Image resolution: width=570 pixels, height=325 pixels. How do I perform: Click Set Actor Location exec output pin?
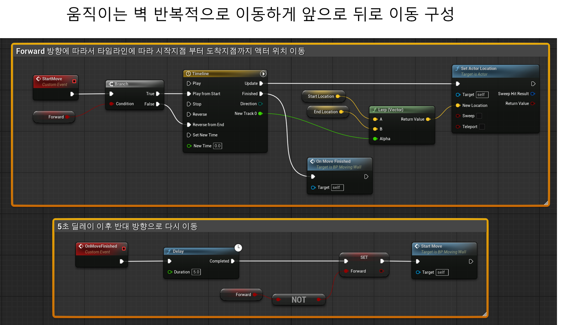click(x=533, y=84)
